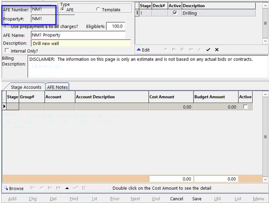Click the Cost Amount column header

171,97
